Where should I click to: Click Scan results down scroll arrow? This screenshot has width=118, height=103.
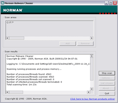92,89
